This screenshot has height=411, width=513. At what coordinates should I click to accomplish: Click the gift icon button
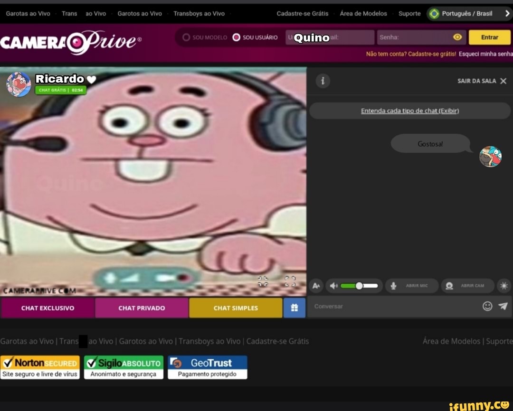[x=294, y=308]
